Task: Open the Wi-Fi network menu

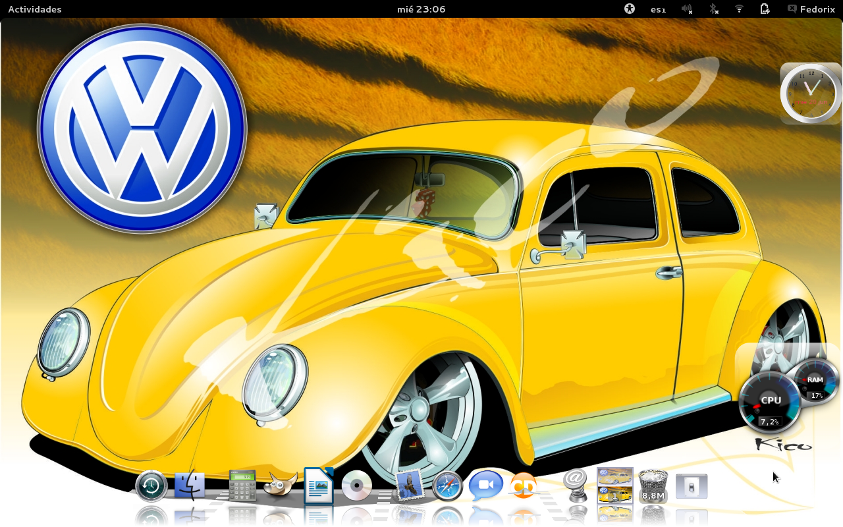Action: [738, 9]
